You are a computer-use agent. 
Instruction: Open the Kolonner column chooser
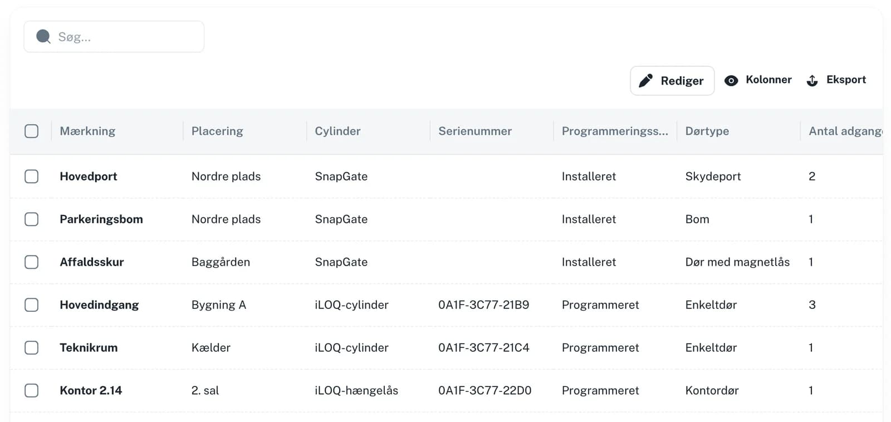(x=758, y=80)
